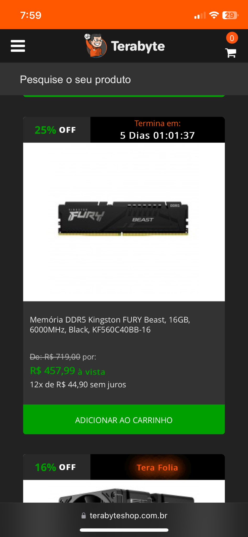Open the Kingston FURY Beast product image

click(x=124, y=222)
